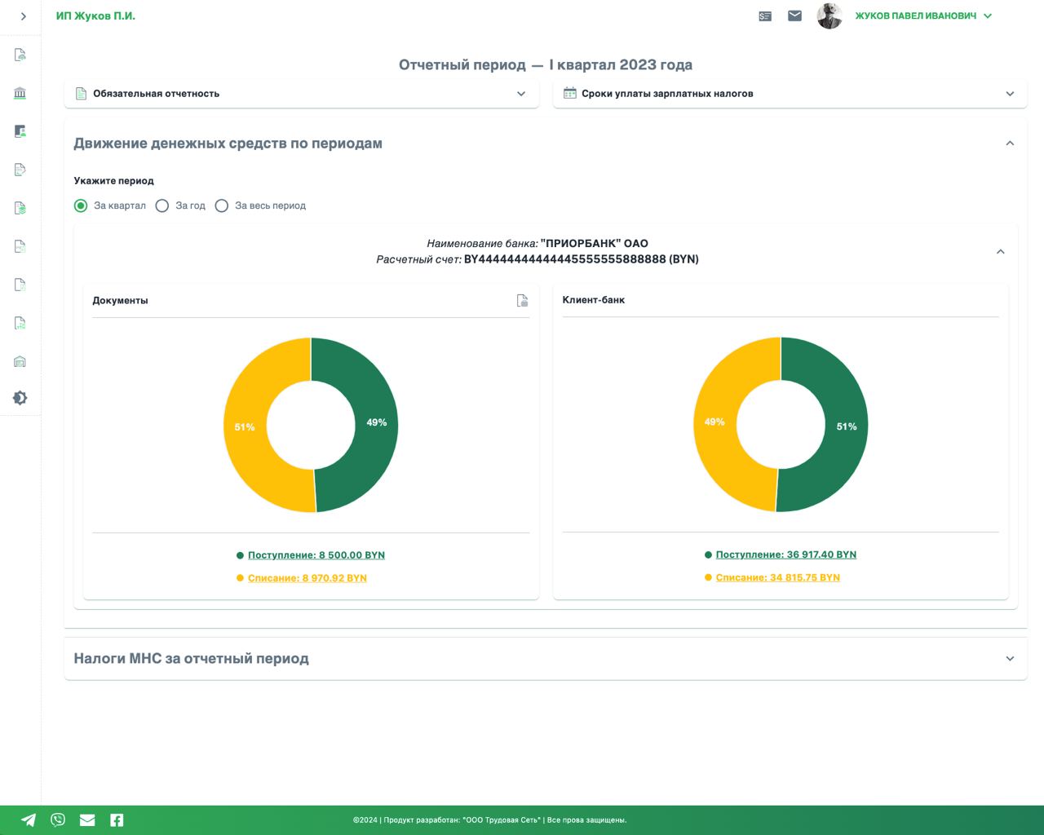Open the employee card sidebar icon
Screen dimensions: 1044x835
pyautogui.click(x=20, y=131)
